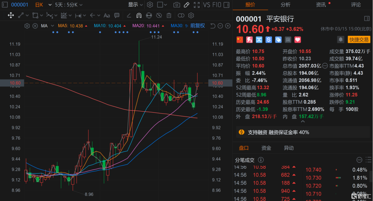Undo chart zoom with reset arrow
The height and width of the screenshot is (201, 373).
pyautogui.click(x=213, y=26)
